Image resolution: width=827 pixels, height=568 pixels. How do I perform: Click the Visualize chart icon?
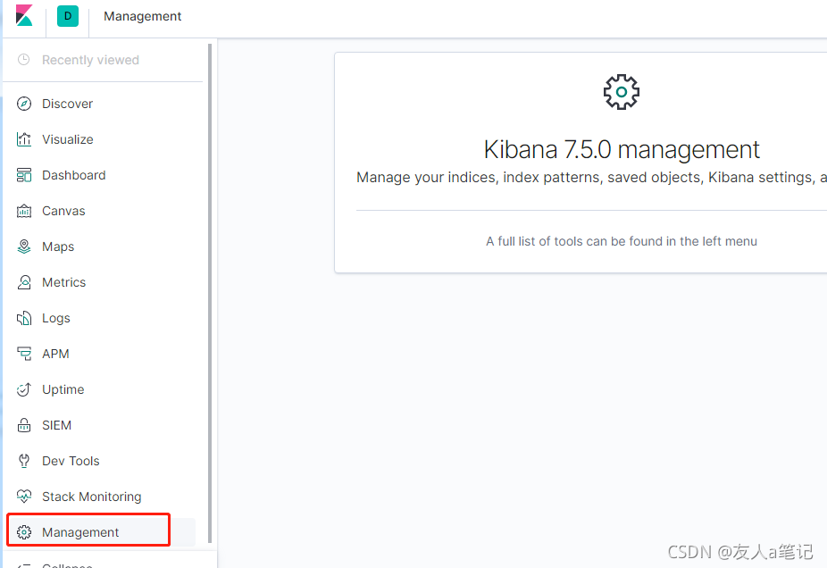pyautogui.click(x=24, y=139)
